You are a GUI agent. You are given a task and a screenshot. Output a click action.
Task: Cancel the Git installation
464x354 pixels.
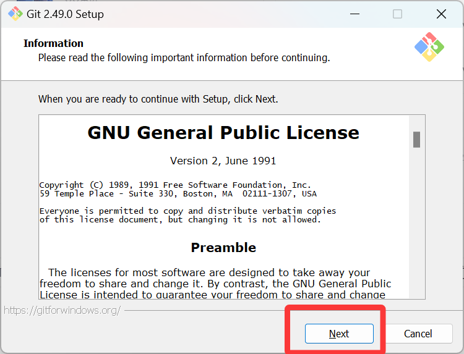pyautogui.click(x=418, y=334)
